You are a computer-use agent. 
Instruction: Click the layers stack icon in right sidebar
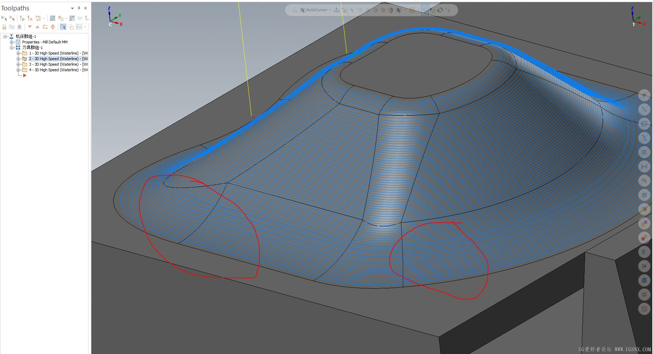[x=644, y=280]
